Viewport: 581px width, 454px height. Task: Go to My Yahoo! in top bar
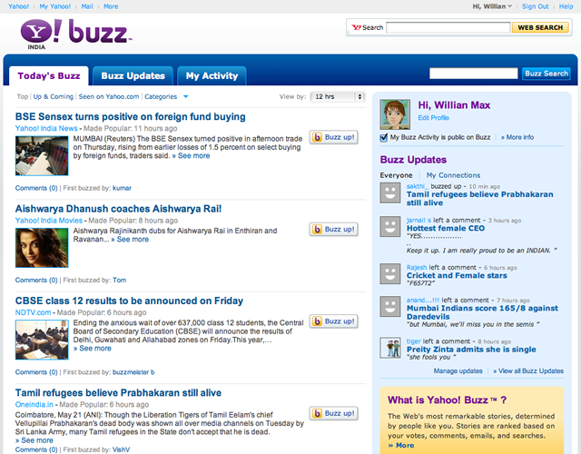pyautogui.click(x=54, y=6)
